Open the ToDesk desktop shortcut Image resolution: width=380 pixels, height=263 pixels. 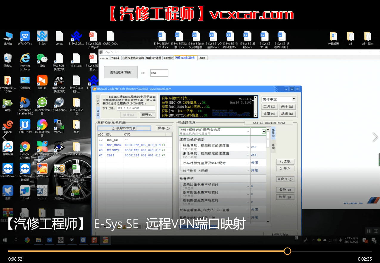(25, 191)
